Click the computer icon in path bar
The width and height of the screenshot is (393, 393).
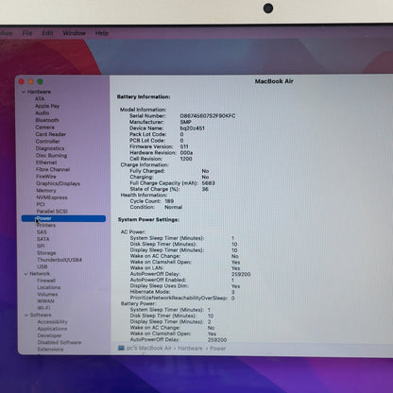click(x=121, y=348)
